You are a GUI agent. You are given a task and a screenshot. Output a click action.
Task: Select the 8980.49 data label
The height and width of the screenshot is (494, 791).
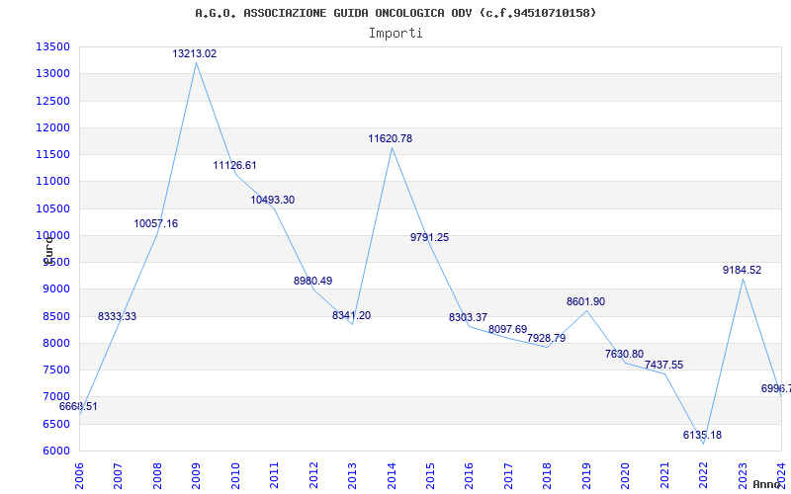pos(312,281)
